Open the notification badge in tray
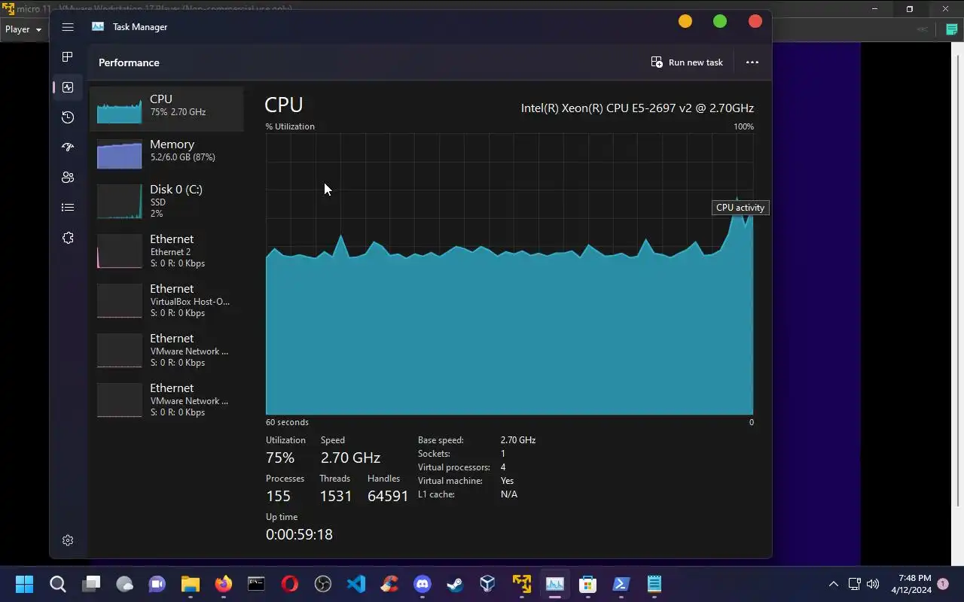 (x=943, y=584)
